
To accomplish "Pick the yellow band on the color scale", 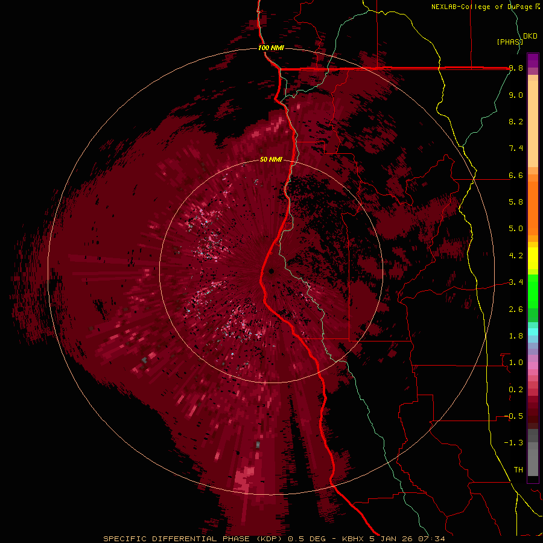I will (533, 258).
